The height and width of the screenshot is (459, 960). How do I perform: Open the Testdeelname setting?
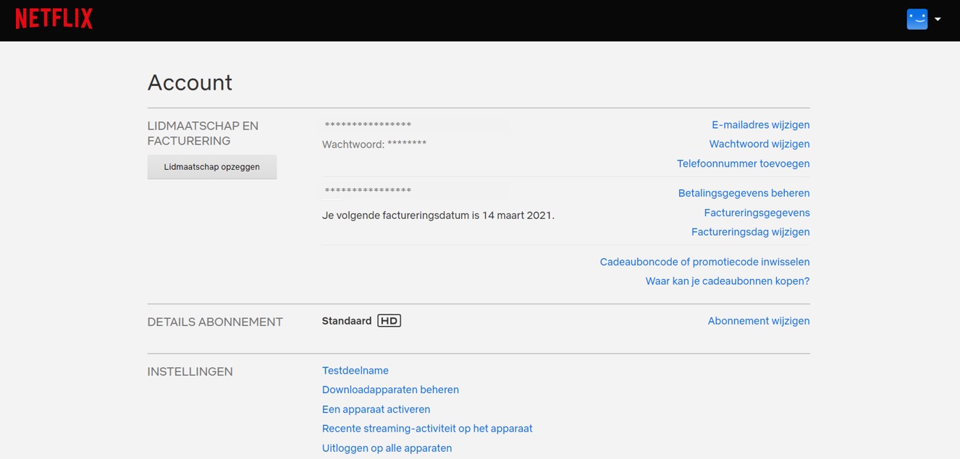pos(355,371)
